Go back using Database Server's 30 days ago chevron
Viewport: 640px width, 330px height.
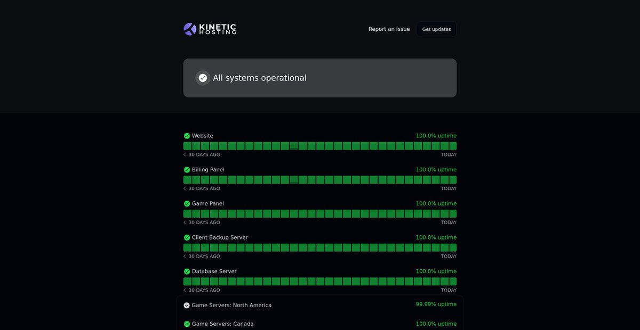(x=185, y=290)
